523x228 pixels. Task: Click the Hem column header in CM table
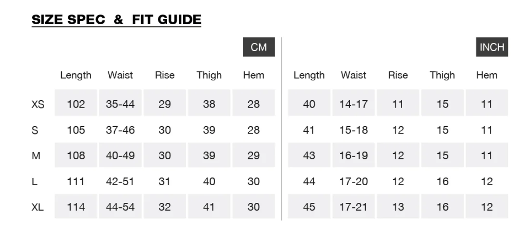coord(254,75)
